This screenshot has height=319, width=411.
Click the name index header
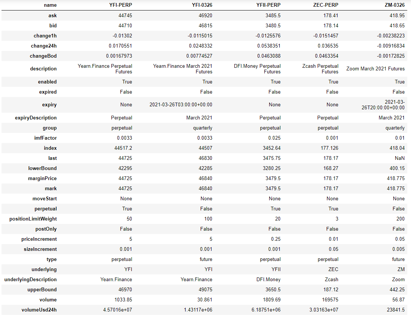tap(50, 5)
